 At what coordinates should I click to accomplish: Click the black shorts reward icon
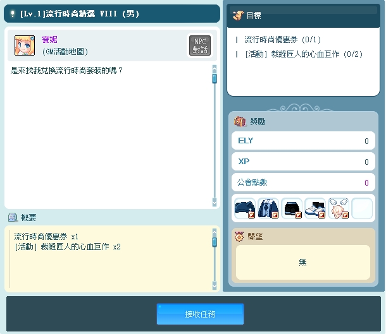(292, 208)
